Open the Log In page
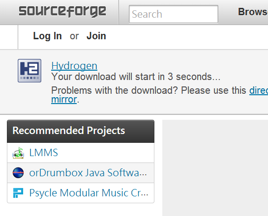 click(47, 36)
